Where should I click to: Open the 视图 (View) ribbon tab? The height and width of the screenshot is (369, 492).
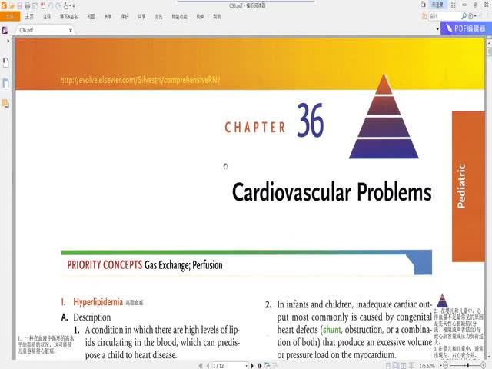pos(91,15)
